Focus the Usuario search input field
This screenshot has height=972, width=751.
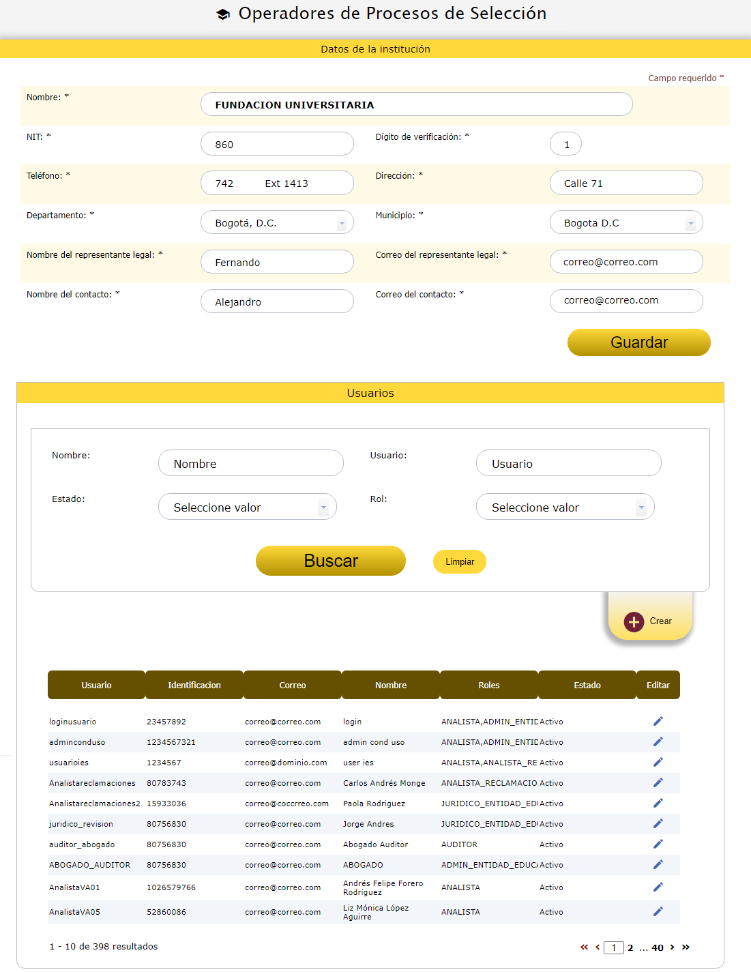(568, 463)
